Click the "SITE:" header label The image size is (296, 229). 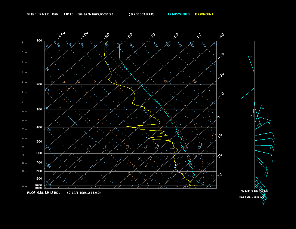point(31,14)
